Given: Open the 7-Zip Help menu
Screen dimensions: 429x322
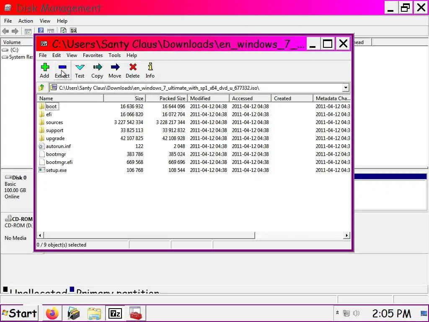Looking at the screenshot, I should click(x=132, y=55).
